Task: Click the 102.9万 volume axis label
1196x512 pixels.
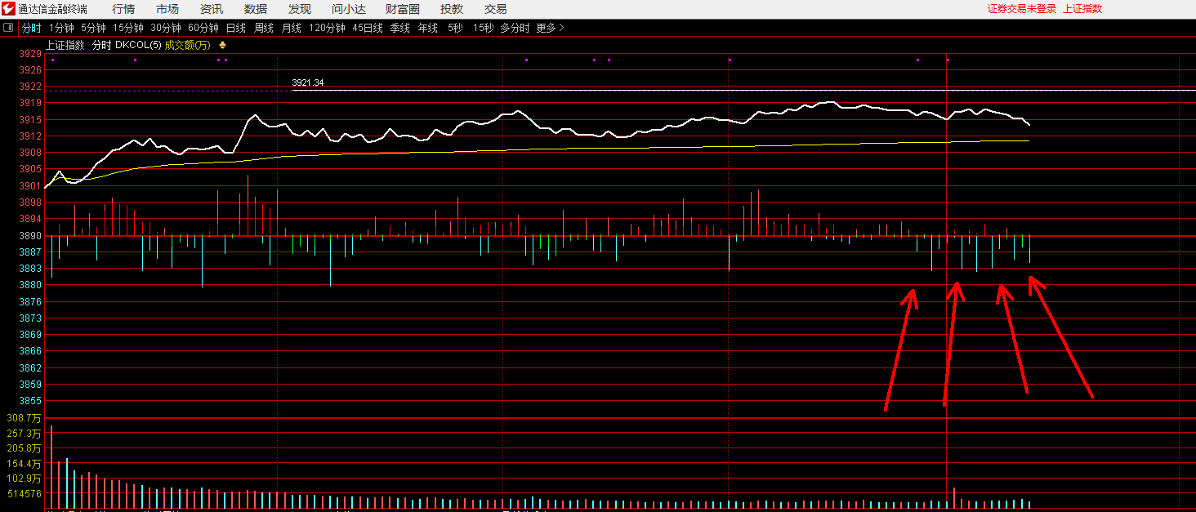Action: click(24, 479)
